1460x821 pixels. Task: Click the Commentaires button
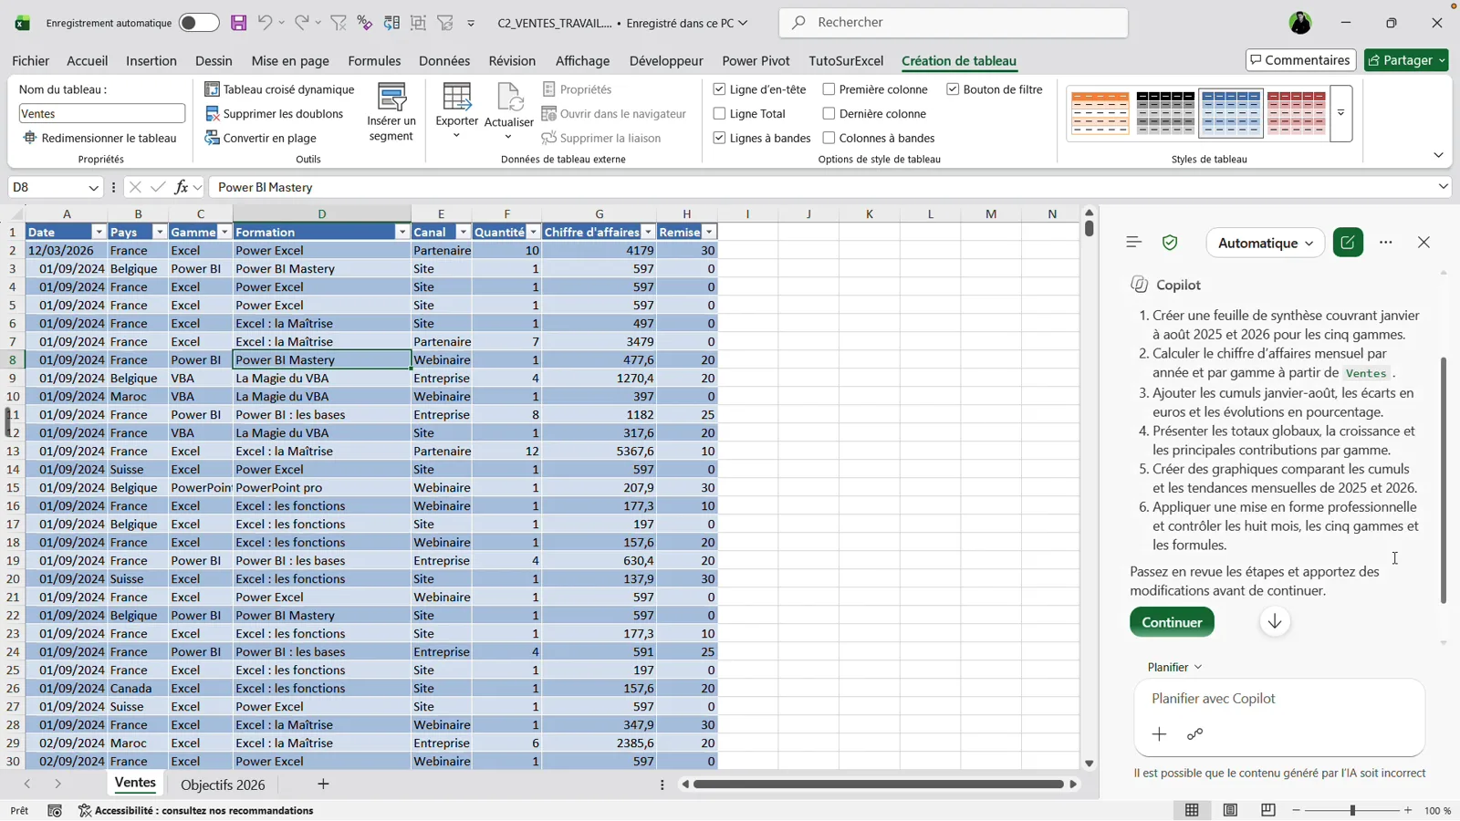click(1300, 60)
